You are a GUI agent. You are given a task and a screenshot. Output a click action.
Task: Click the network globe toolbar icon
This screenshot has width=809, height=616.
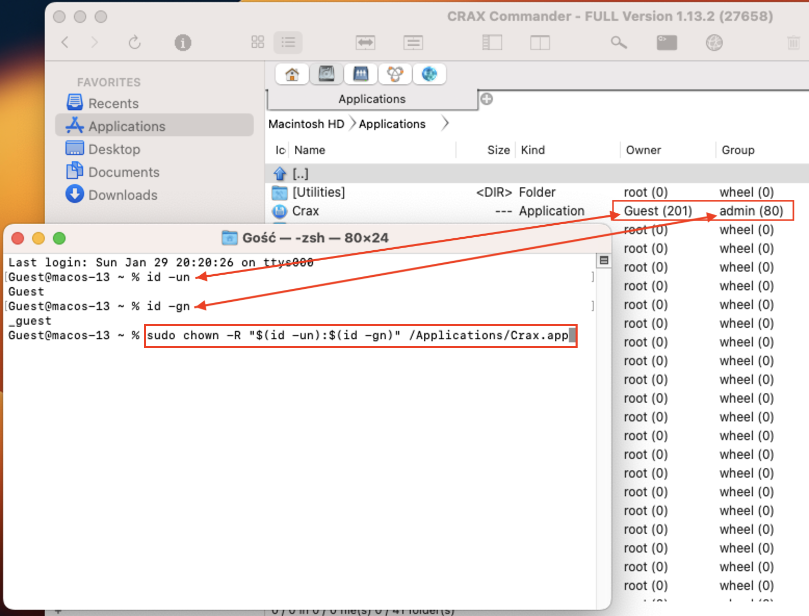tap(714, 43)
